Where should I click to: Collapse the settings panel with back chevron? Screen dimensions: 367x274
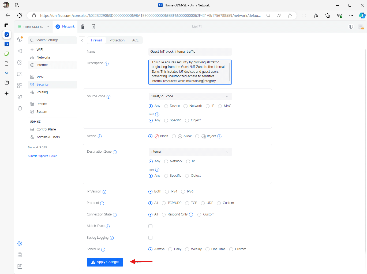pyautogui.click(x=82, y=40)
